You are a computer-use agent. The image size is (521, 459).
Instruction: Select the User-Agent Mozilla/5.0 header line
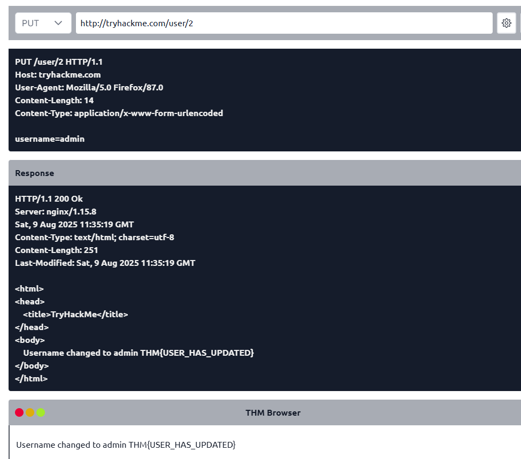pyautogui.click(x=89, y=87)
